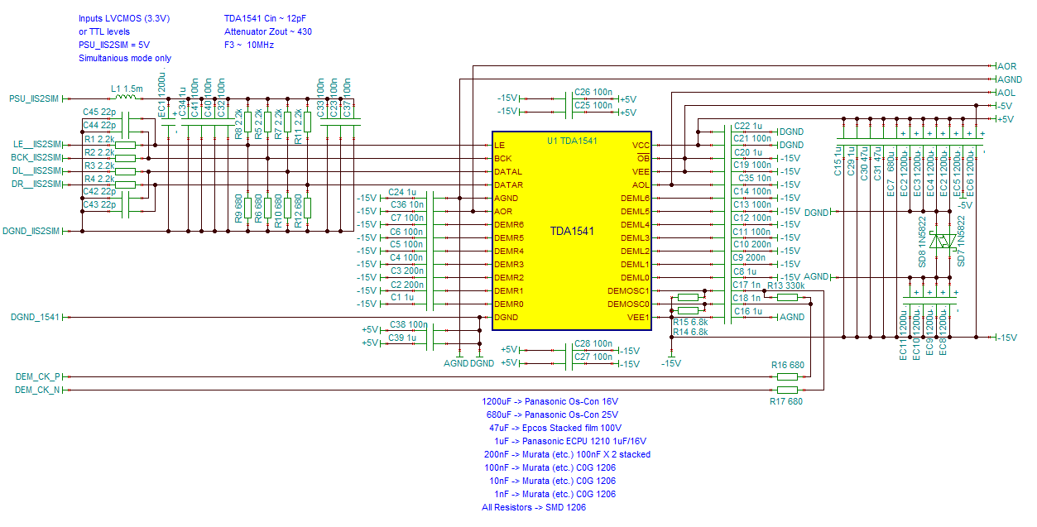Click the 'C3 200n' capacitor label
The image size is (1037, 527).
click(407, 271)
